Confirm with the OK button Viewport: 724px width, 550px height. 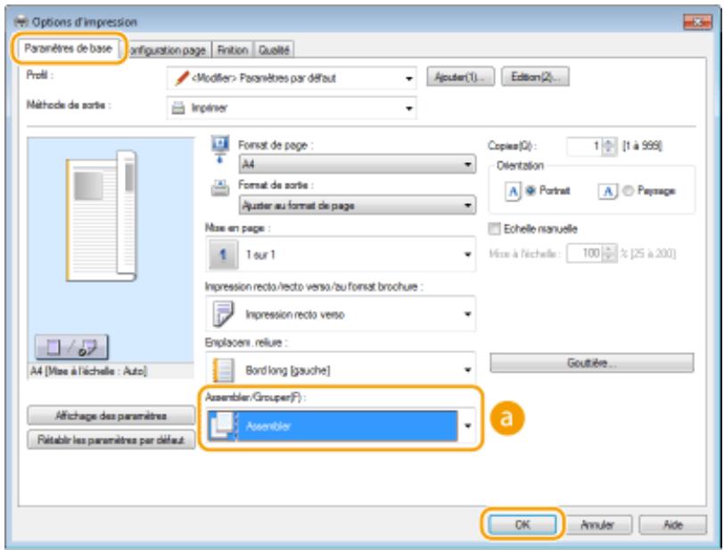pyautogui.click(x=522, y=525)
